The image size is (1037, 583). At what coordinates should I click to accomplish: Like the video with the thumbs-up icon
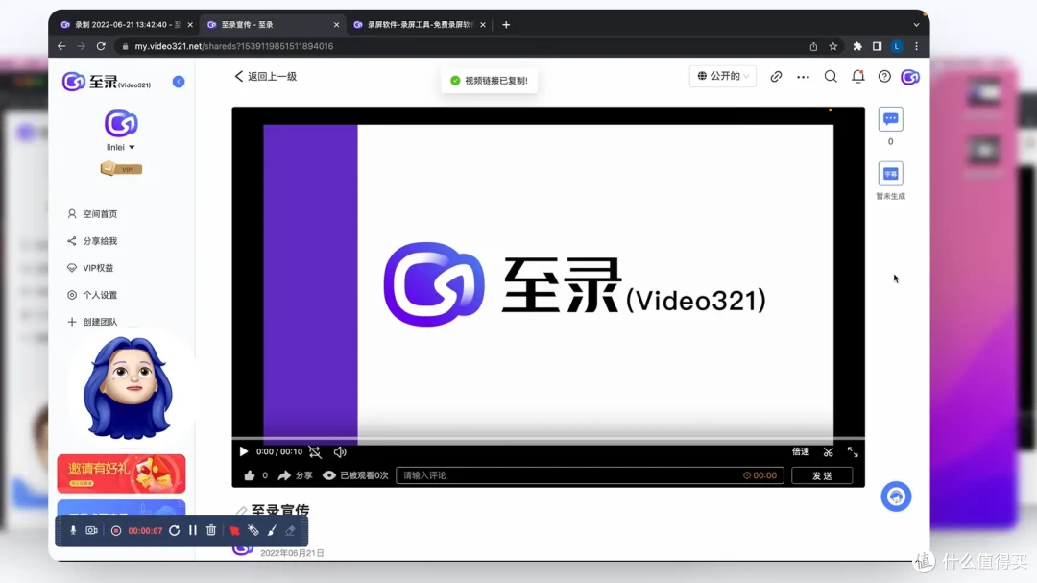(x=250, y=475)
